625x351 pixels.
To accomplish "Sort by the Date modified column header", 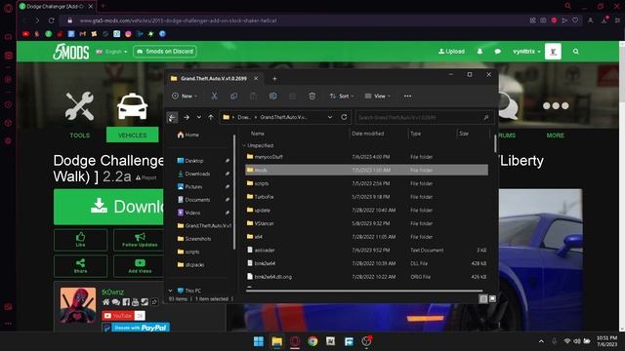I will pyautogui.click(x=367, y=134).
